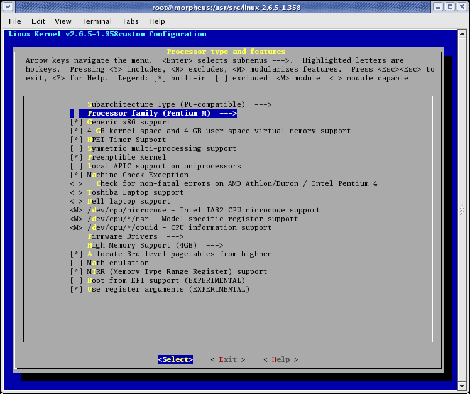Select Toshiba Laptop support module option
The image size is (470, 394).
click(77, 192)
